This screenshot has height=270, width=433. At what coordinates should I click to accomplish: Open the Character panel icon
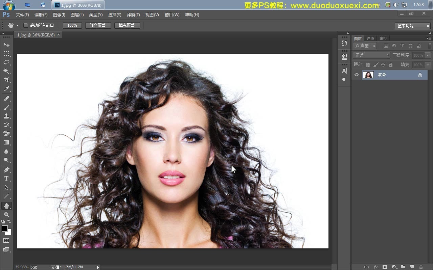point(344,71)
